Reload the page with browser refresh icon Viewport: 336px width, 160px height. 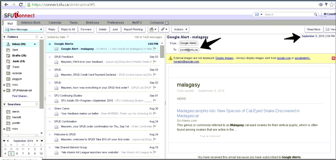pos(21,4)
